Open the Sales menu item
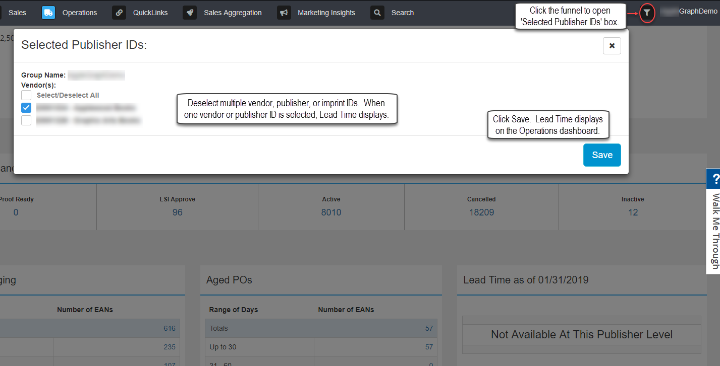Screen dimensions: 720x366 [x=17, y=13]
